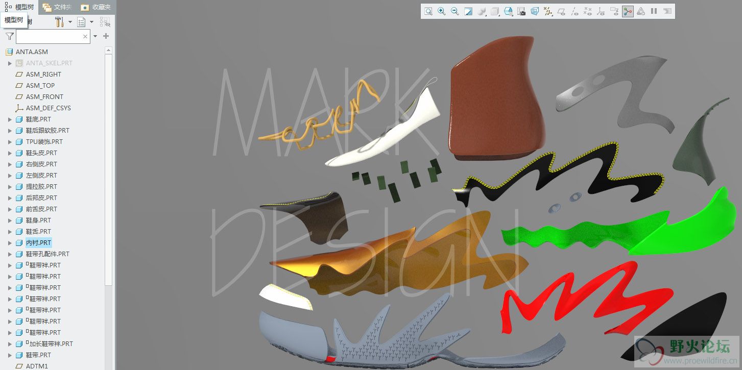This screenshot has height=370, width=742.
Task: Click the ASM_DEF_CSYS axis icon
Action: 19,108
